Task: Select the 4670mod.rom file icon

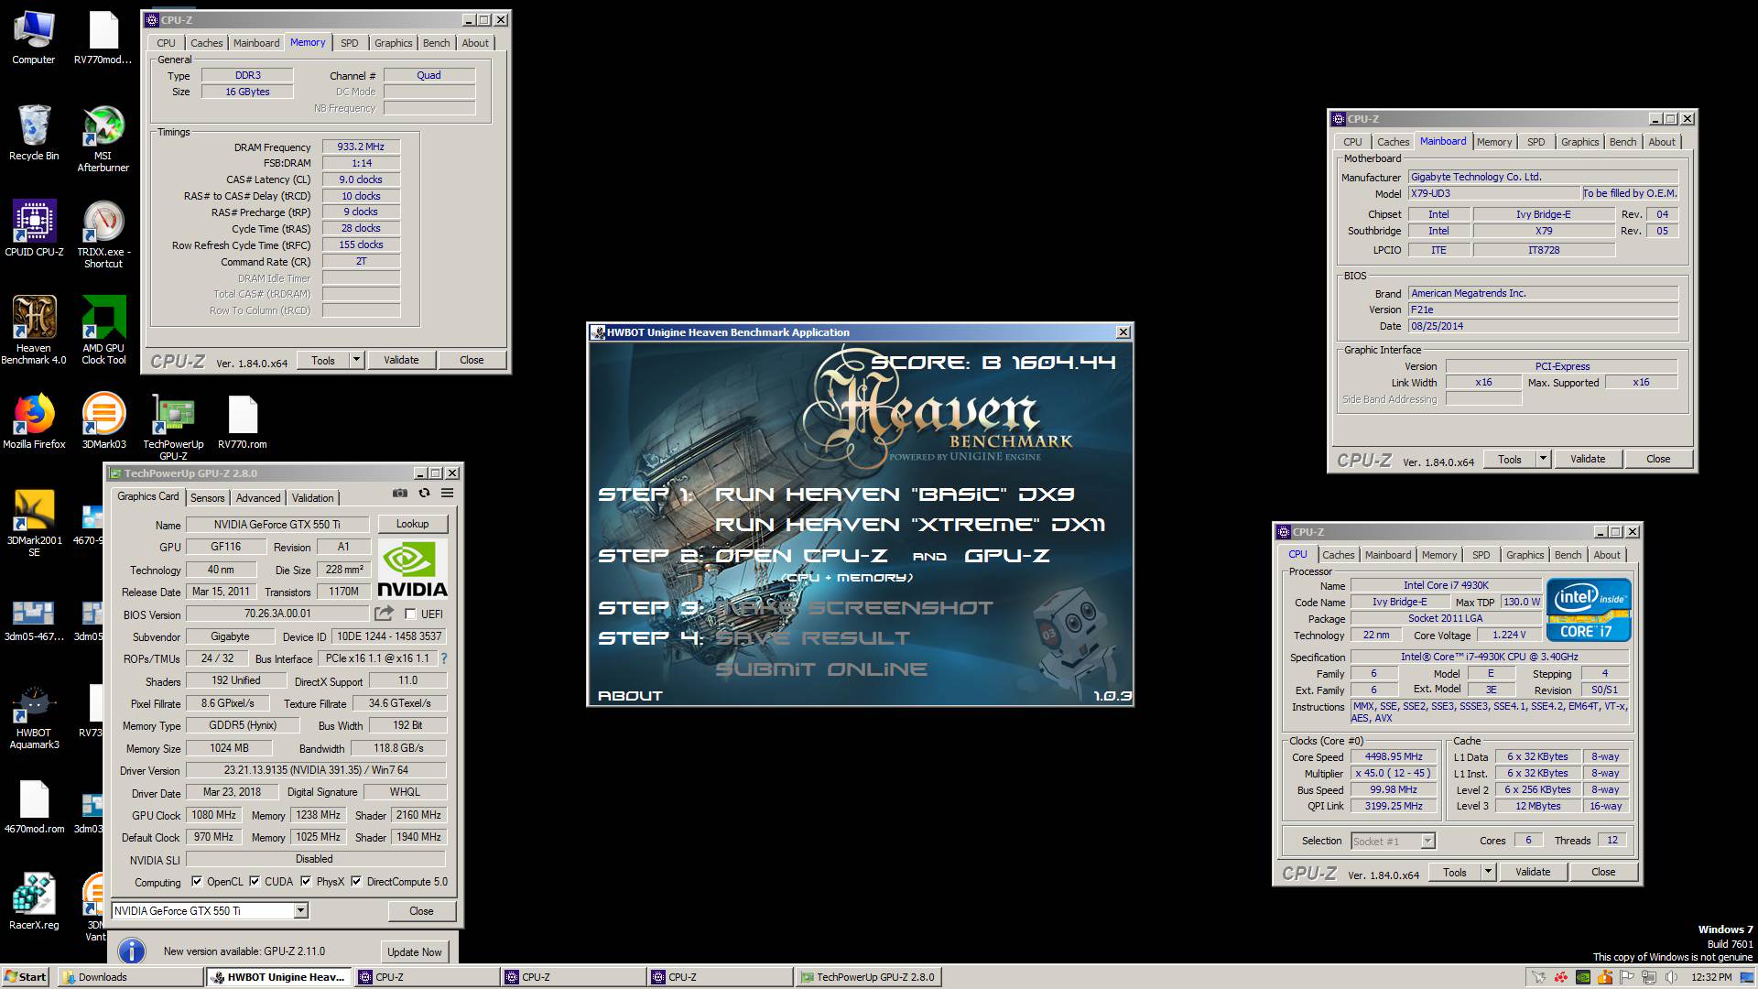Action: coord(34,806)
